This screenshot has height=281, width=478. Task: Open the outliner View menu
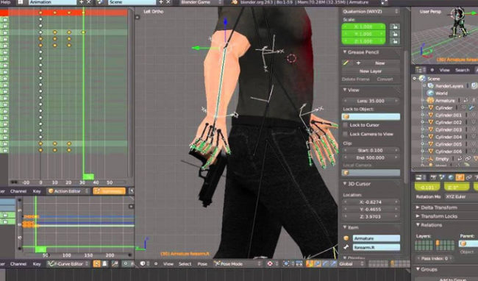pyautogui.click(x=444, y=70)
